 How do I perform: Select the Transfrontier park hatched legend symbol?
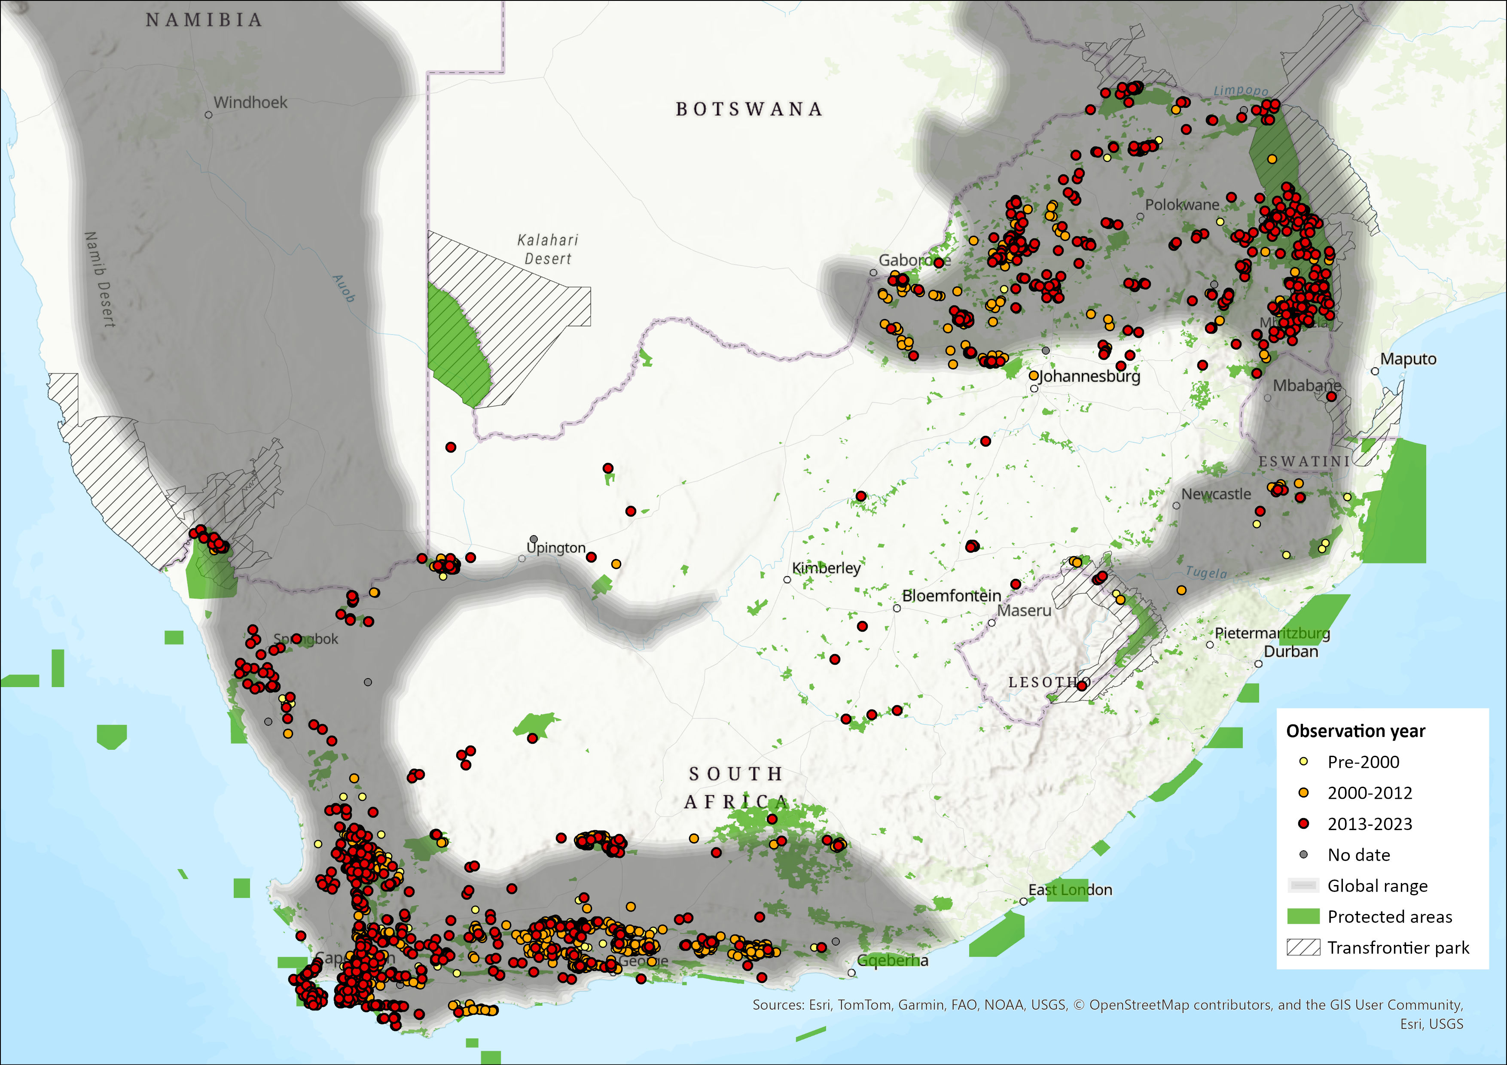[1303, 947]
